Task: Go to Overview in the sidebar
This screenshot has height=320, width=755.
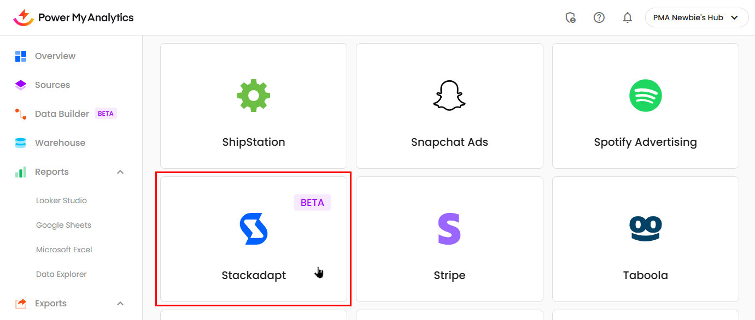Action: pyautogui.click(x=55, y=56)
